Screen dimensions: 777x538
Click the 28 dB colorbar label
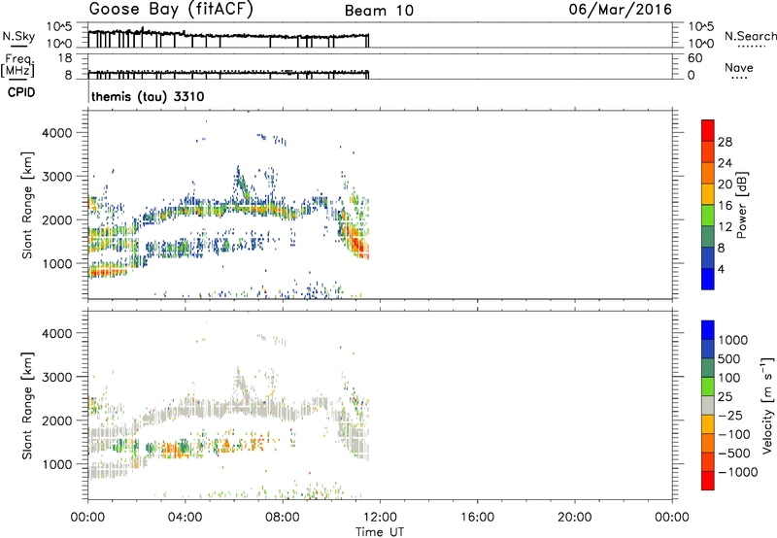point(725,142)
